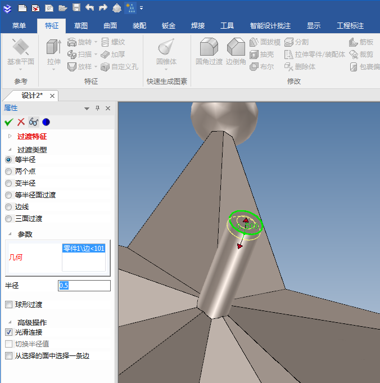The width and height of the screenshot is (380, 383).
Task: Select the 加厚 thicken tool
Action: pyautogui.click(x=113, y=54)
